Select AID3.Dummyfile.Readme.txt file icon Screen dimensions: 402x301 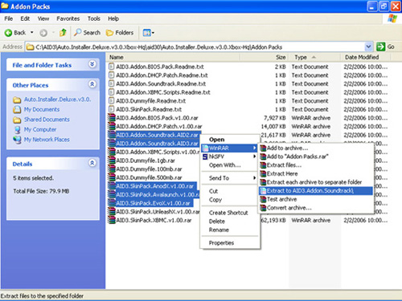(x=111, y=101)
